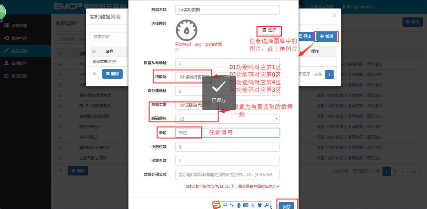Check the 名称 header checkbox in 实时数据列表
Screen dimensions: 427x209
(94, 51)
